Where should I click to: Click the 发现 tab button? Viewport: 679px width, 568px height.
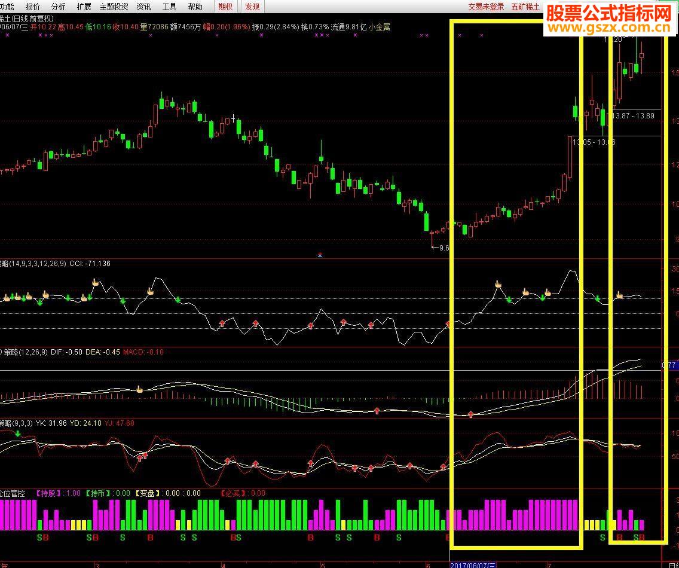pos(252,7)
